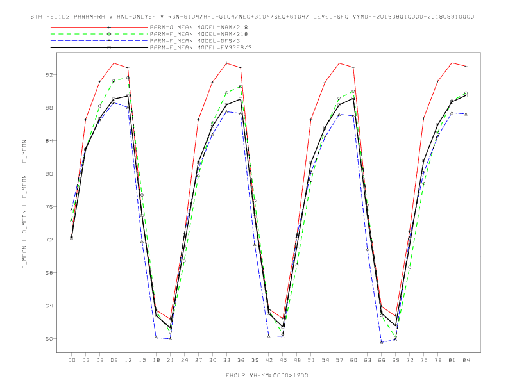Click y-axis tick label 92
The image size is (508, 392).
click(49, 75)
